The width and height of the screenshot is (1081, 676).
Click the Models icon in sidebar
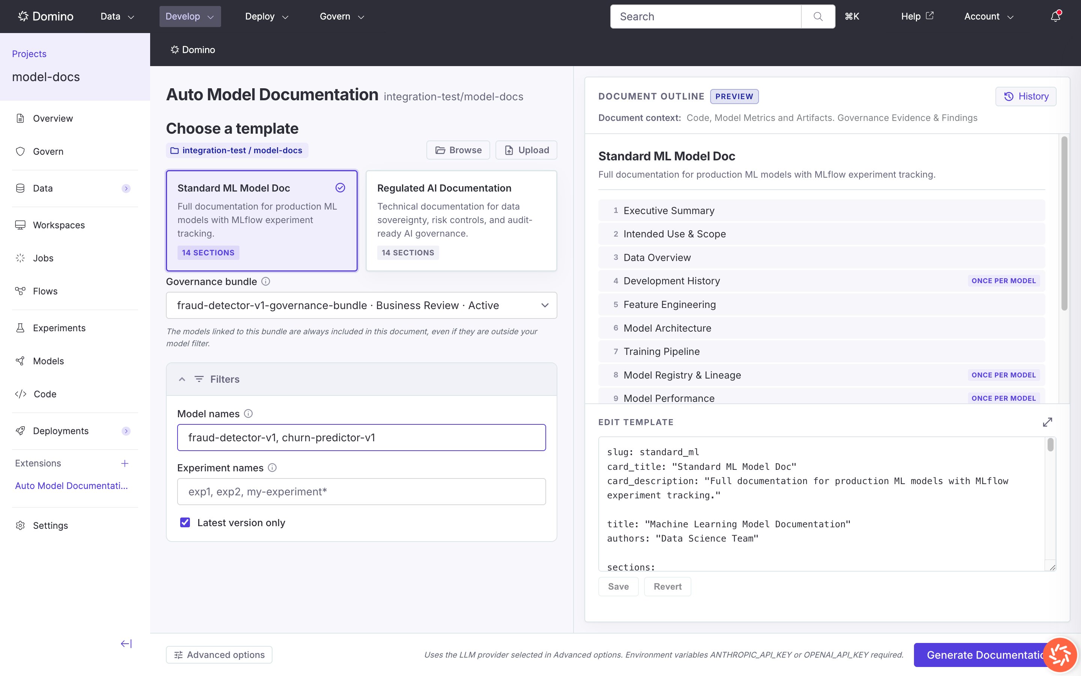[x=20, y=361]
